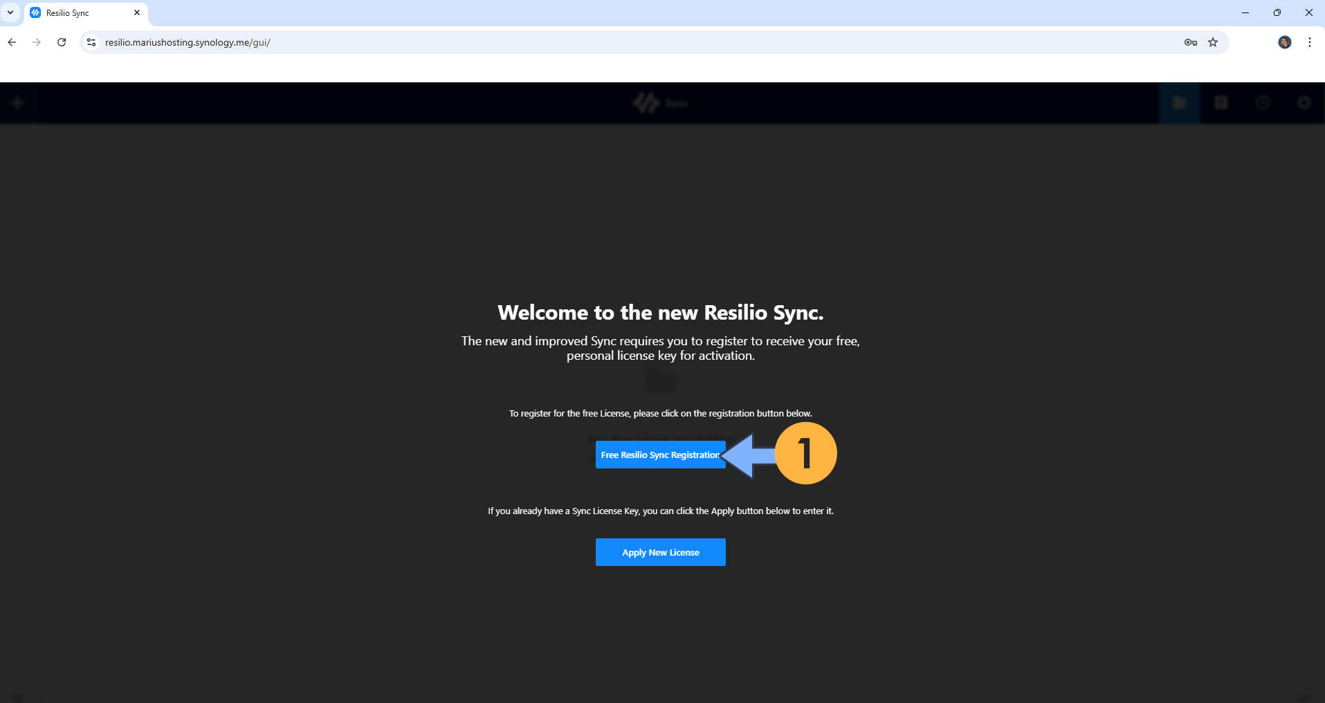Screen dimensions: 1325x703
Task: Minimize the Chrome window
Action: (x=1245, y=12)
